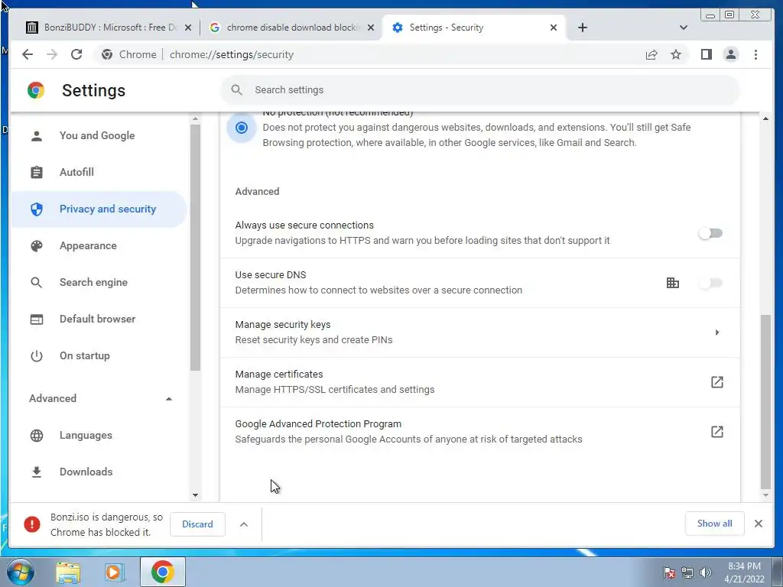
Task: Click the main page scrollbar thumb
Action: [765, 402]
